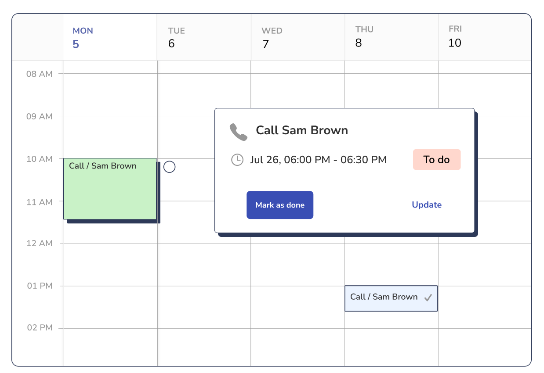Image resolution: width=544 pixels, height=373 pixels.
Task: Click the 12 AM time label
Action: pyautogui.click(x=39, y=243)
